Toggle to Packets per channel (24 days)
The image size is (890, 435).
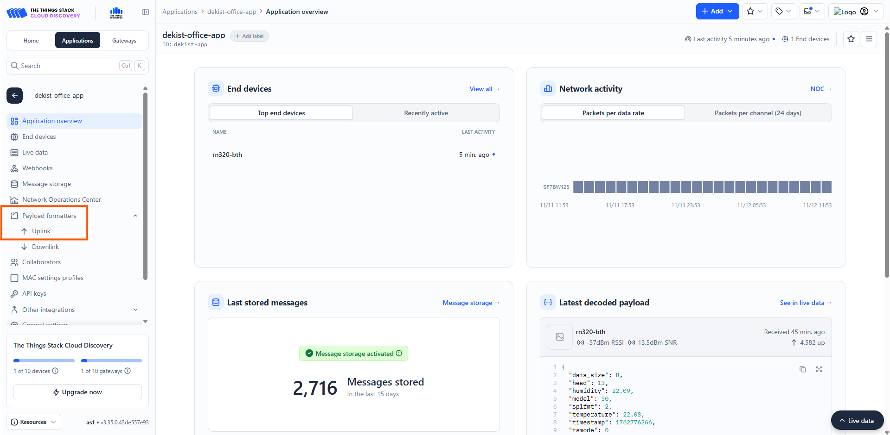(757, 113)
